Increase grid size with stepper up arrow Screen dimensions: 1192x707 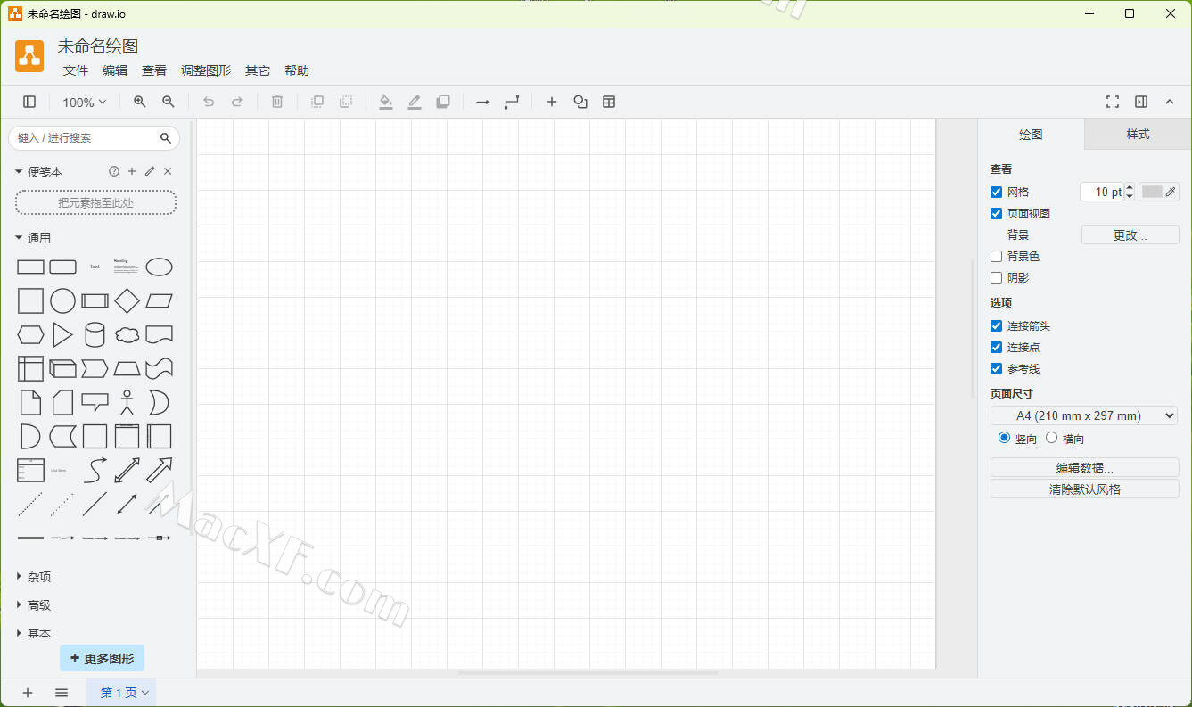[1130, 187]
